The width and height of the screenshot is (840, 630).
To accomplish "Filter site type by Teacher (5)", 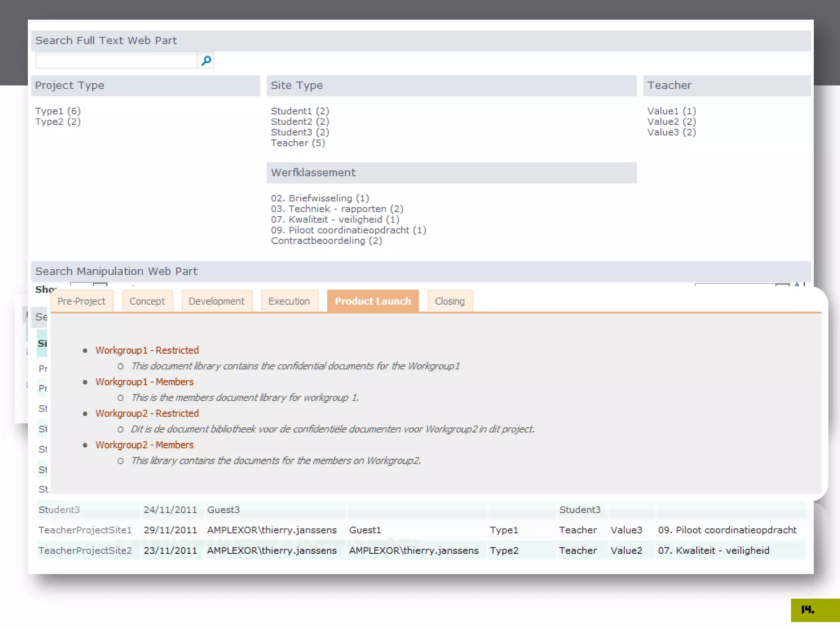I will pos(298,143).
